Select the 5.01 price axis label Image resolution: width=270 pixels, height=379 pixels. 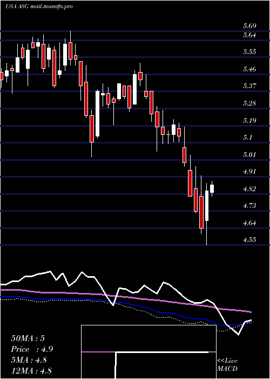[x=249, y=155]
